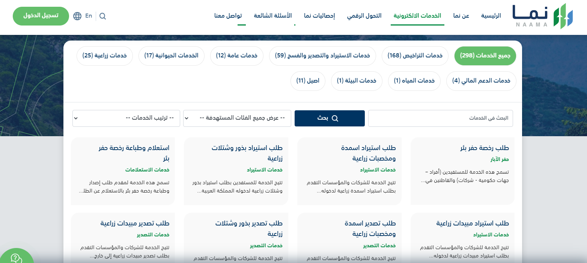Open the الرئيسية menu item
This screenshot has height=263, width=587.
[491, 16]
